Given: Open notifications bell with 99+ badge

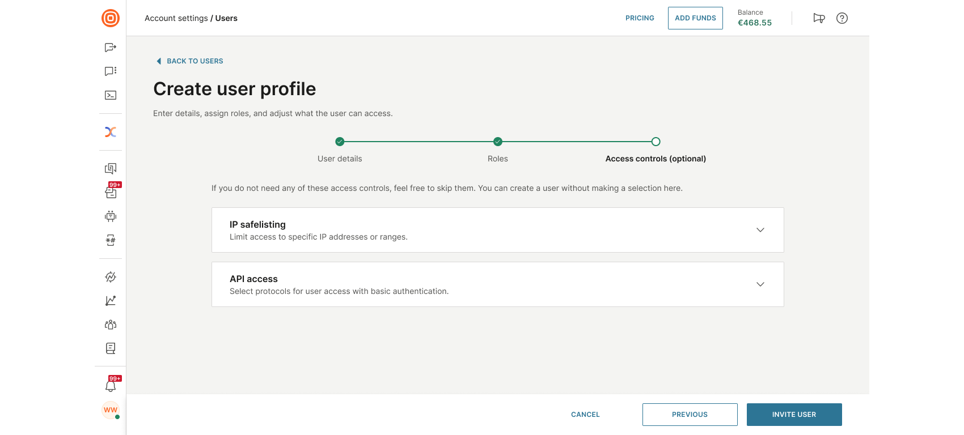Looking at the screenshot, I should (x=111, y=386).
